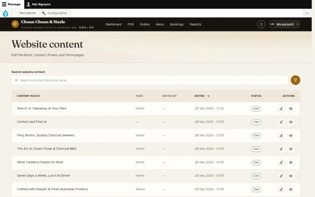Click Live status of Dine-in row
Image resolution: width=315 pixels, height=197 pixels.
256,109
